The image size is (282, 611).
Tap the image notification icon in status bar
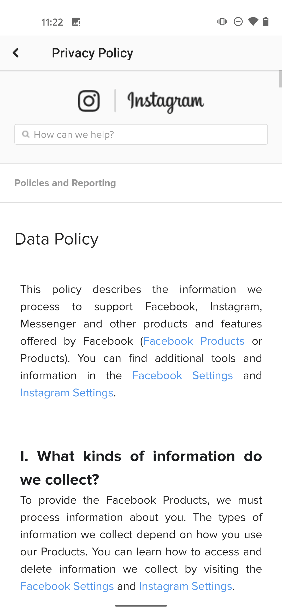point(76,22)
